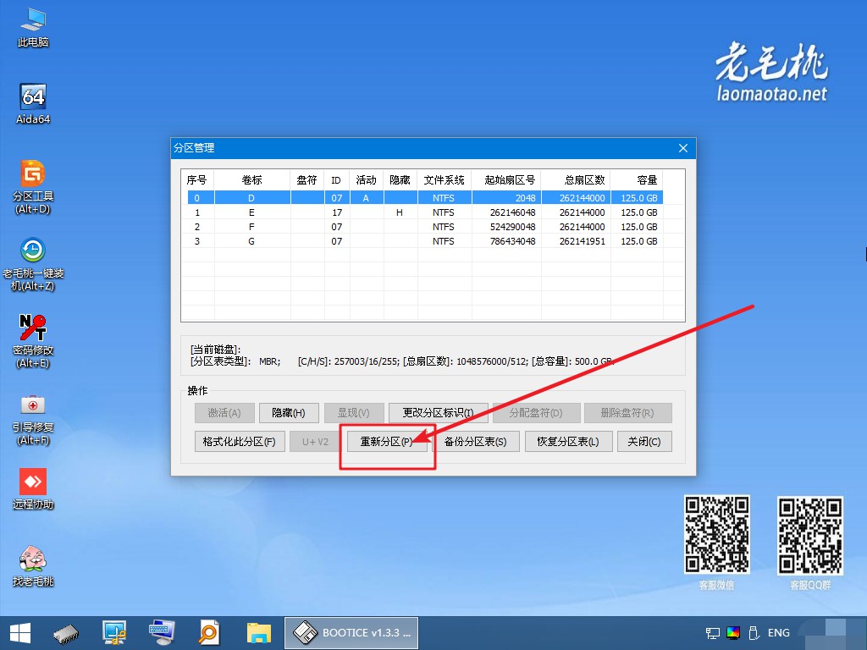Launch 老毛桃一键装机 (Alt+Z) icon
Viewport: 867px width, 650px height.
point(33,264)
